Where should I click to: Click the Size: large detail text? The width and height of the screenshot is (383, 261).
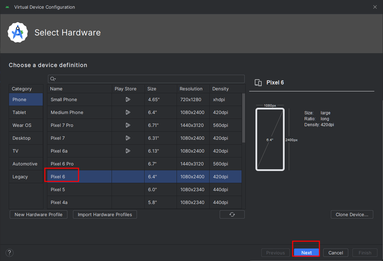317,113
